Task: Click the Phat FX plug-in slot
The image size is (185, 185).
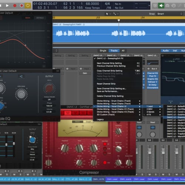Action: tap(152, 76)
